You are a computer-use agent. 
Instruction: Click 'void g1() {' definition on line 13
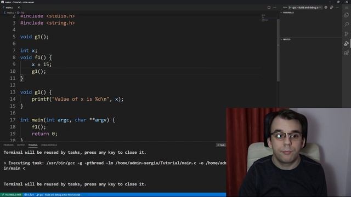36,92
